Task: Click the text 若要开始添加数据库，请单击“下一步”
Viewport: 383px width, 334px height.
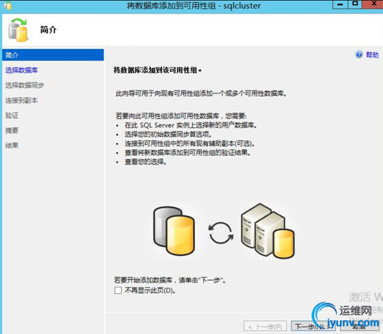Action: point(169,280)
